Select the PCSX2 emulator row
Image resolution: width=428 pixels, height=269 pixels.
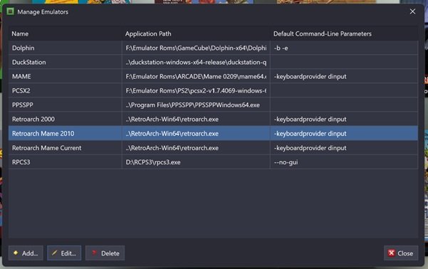[213, 90]
